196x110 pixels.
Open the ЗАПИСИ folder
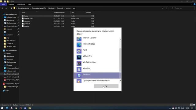pyautogui.click(x=9, y=44)
